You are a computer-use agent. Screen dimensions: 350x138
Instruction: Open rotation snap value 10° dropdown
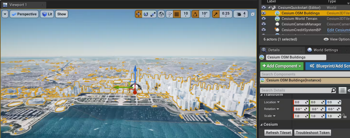(204, 14)
